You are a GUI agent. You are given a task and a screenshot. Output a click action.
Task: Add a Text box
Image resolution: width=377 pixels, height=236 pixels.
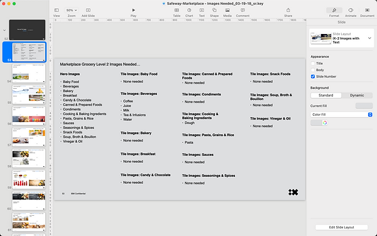pos(202,10)
